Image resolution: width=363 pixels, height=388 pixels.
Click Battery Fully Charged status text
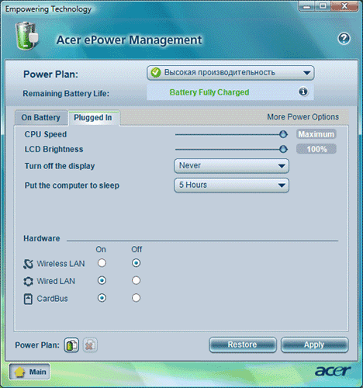point(209,92)
